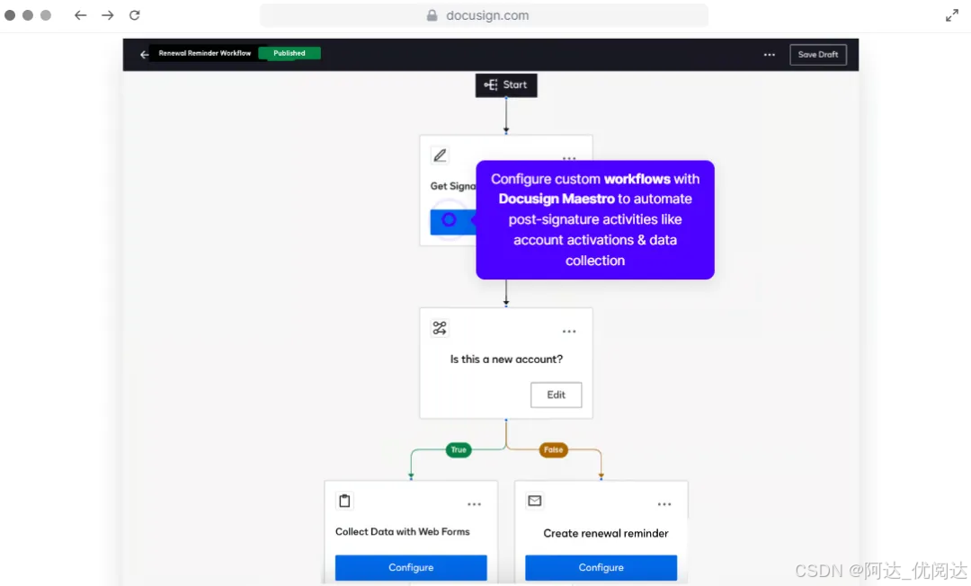Configure the Create renewal reminder step
The width and height of the screenshot is (971, 586).
point(601,567)
